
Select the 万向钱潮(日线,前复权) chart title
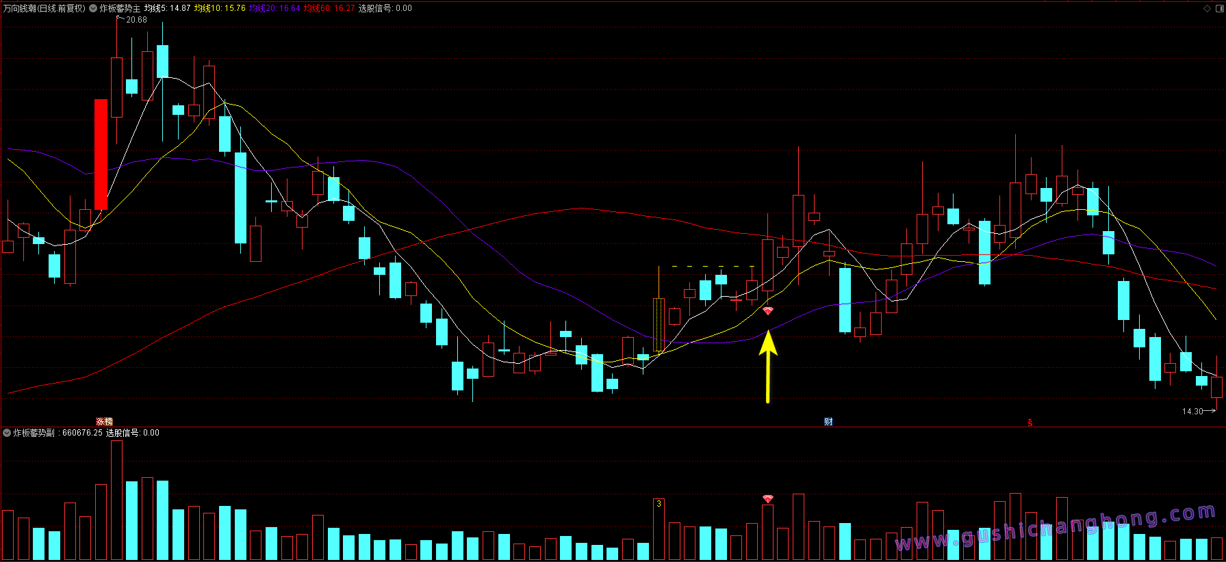click(44, 8)
